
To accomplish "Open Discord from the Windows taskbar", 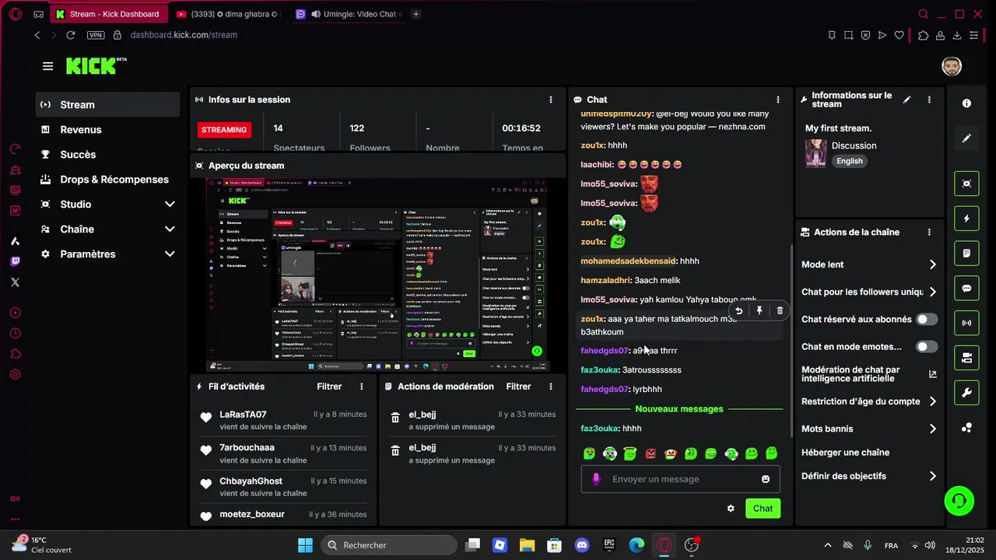I will (581, 545).
